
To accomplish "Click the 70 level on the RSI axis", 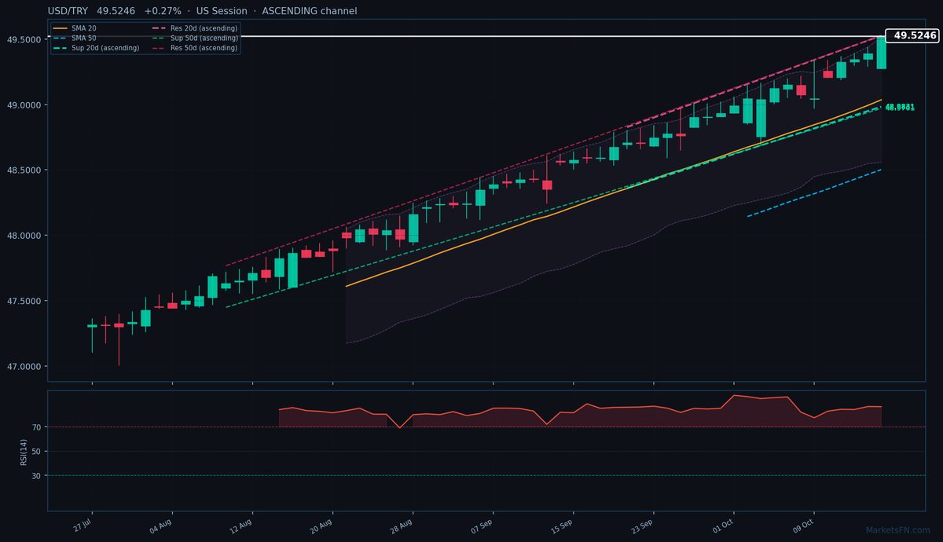I will [38, 427].
